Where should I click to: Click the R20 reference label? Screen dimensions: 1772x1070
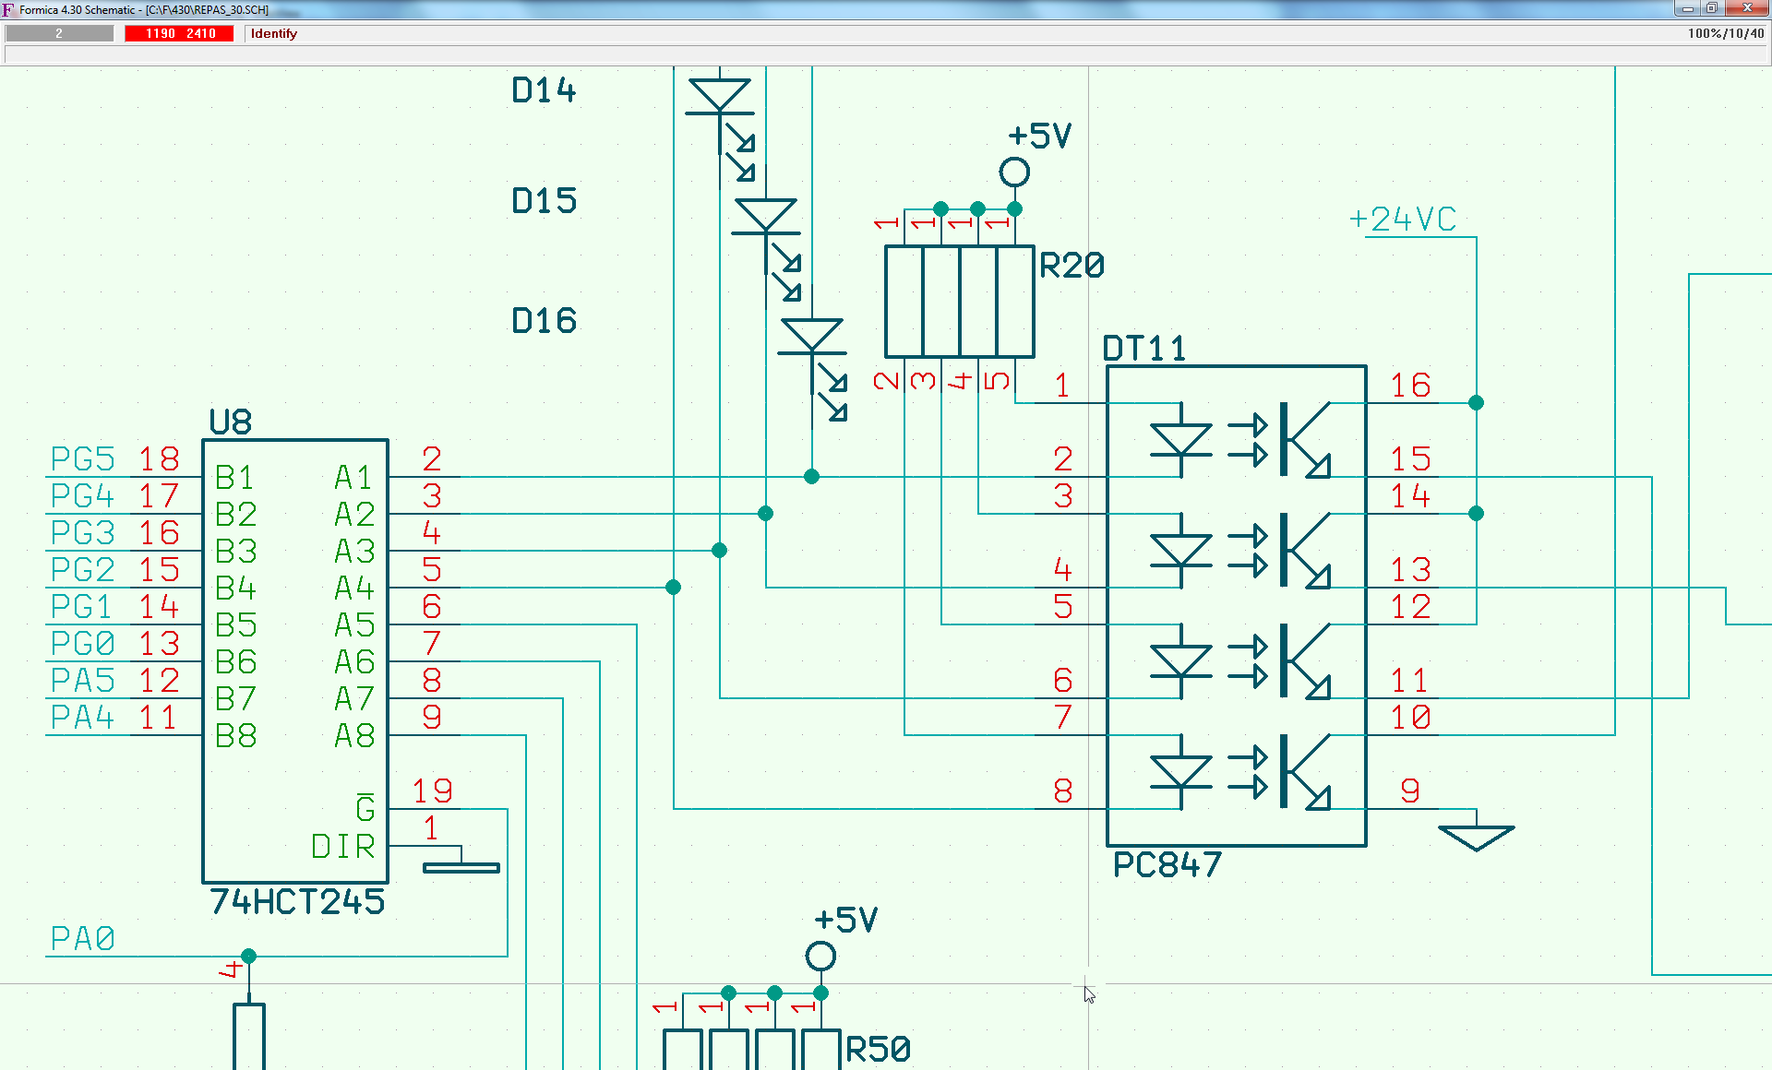click(1072, 266)
